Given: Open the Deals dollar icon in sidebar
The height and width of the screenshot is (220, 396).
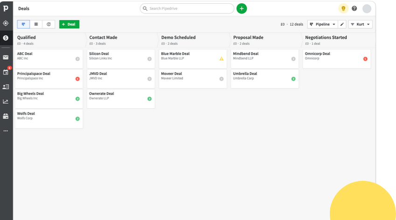Looking at the screenshot, I should [x=6, y=38].
